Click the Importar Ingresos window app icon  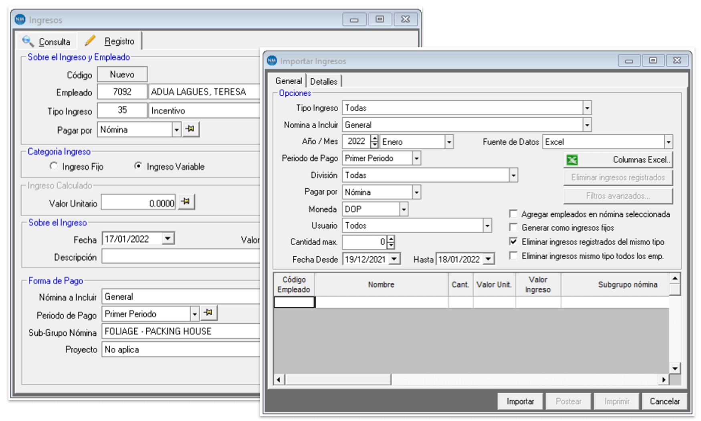(x=272, y=60)
